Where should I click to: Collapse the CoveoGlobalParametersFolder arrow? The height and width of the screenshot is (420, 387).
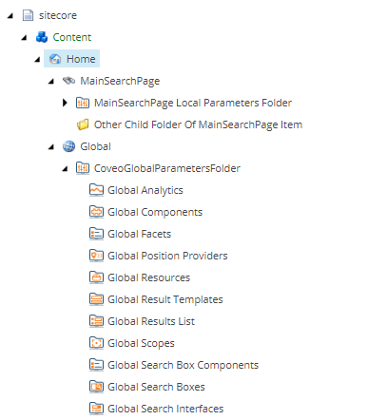tap(65, 168)
